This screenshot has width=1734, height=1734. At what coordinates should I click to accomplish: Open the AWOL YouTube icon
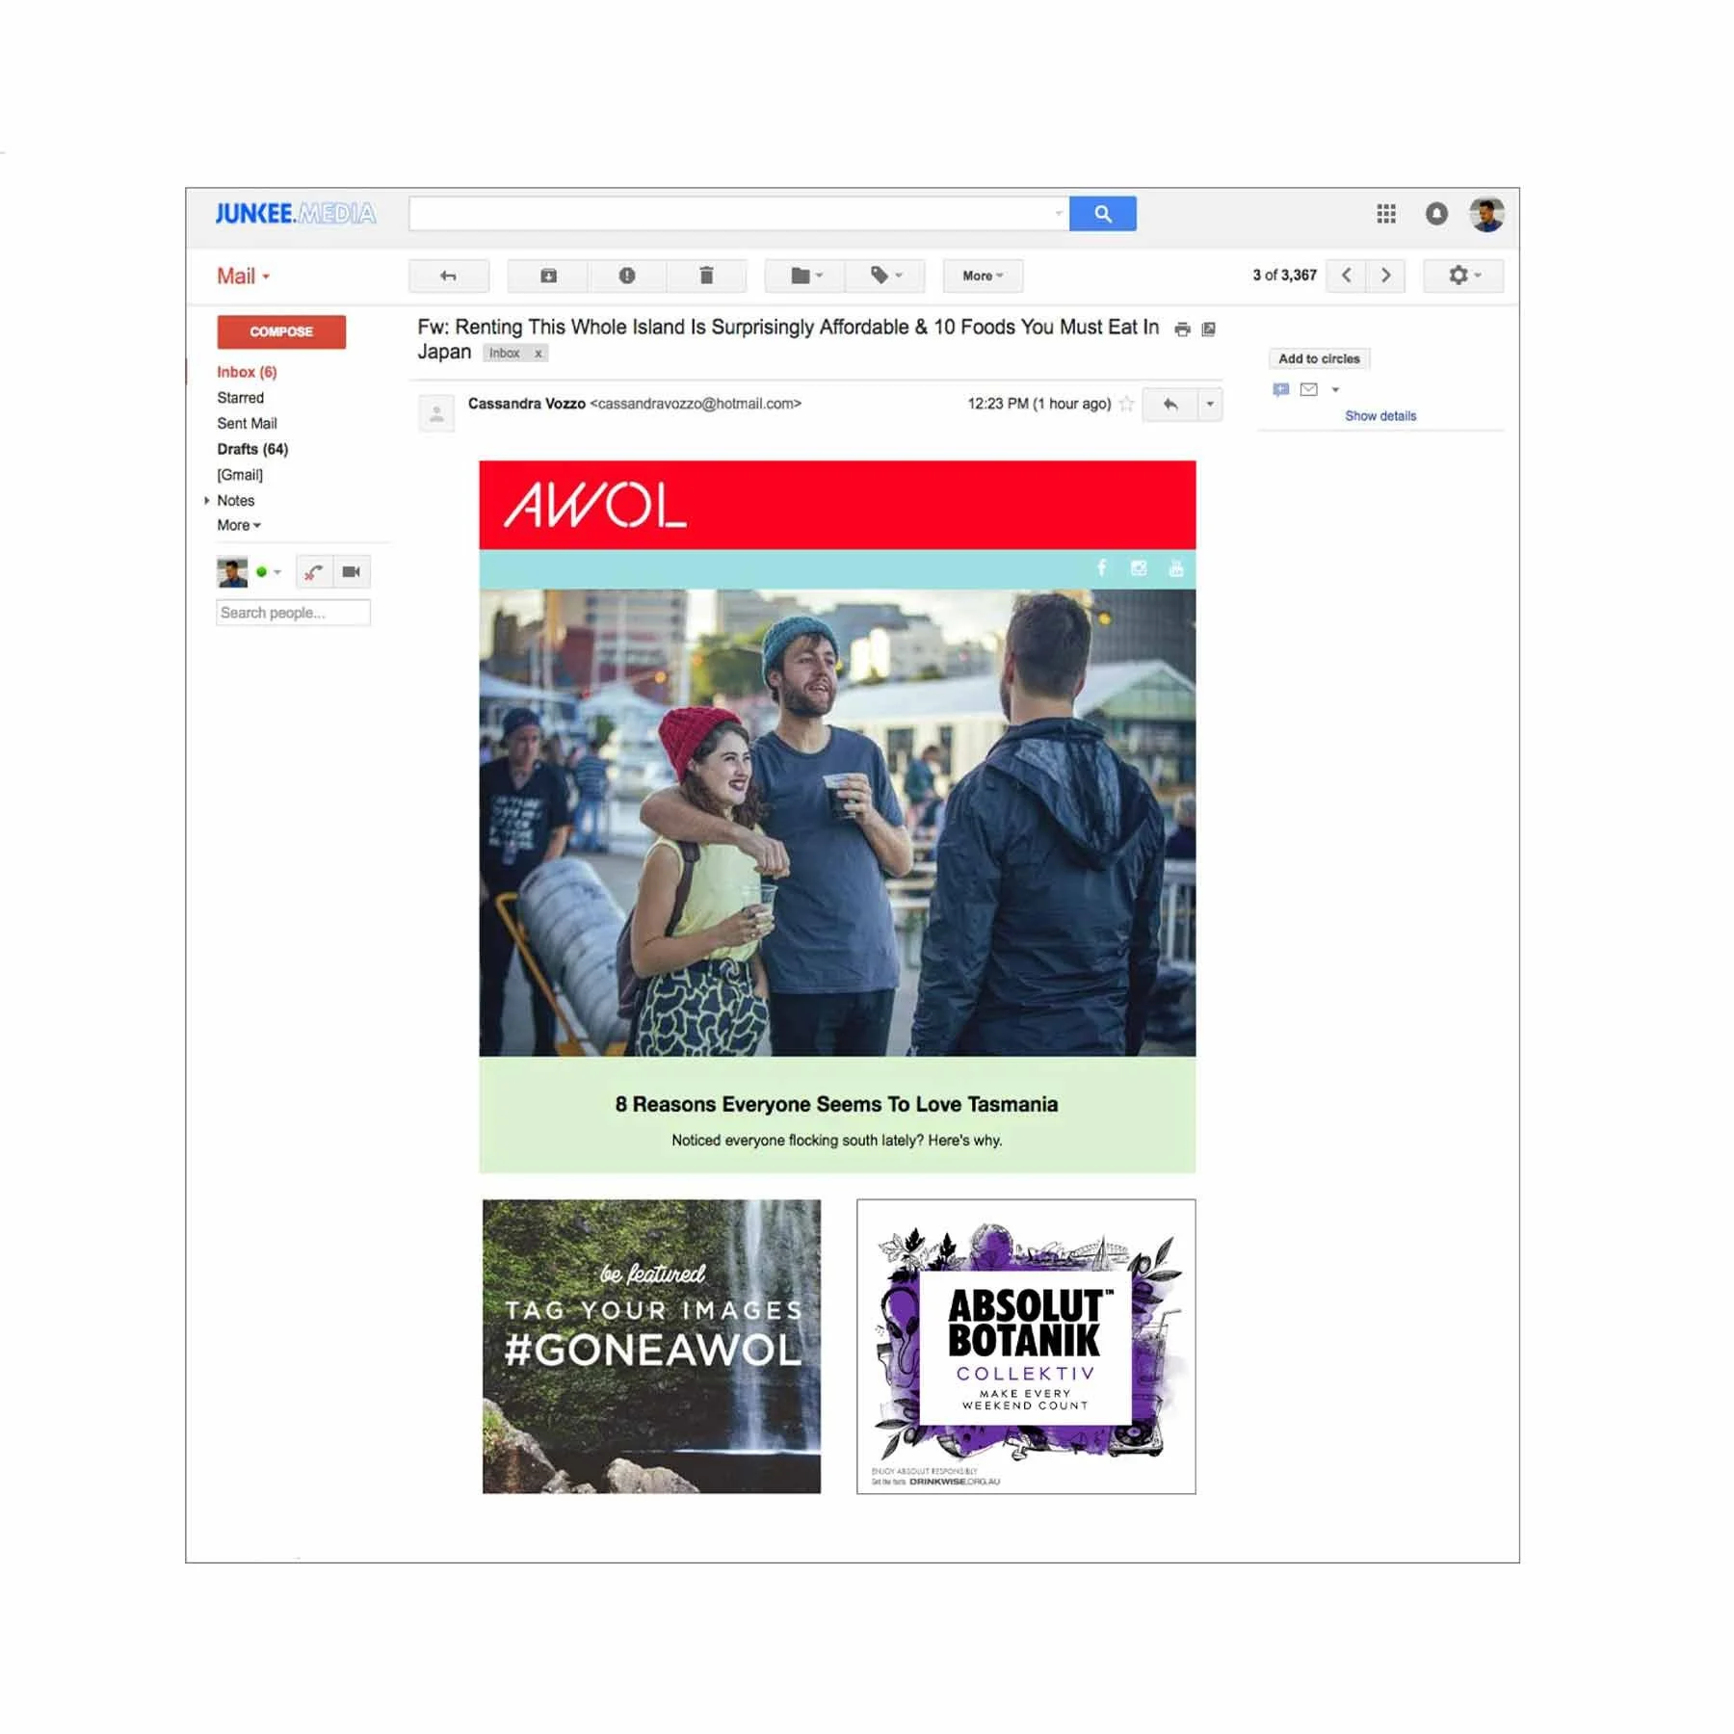(1175, 568)
